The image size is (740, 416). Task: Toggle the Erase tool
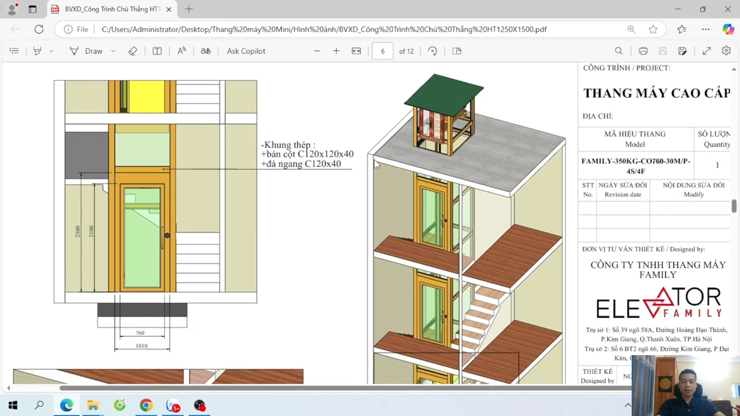coord(133,51)
